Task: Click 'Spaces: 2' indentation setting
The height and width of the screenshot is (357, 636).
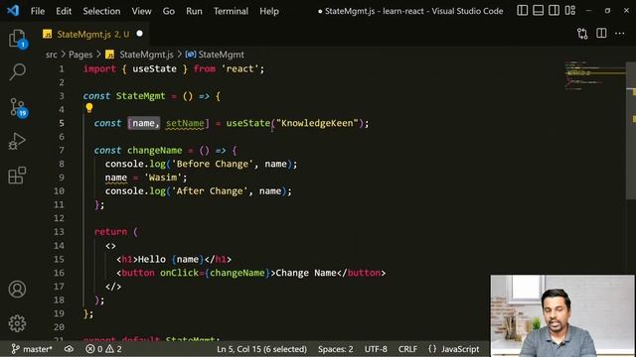Action: pos(336,349)
